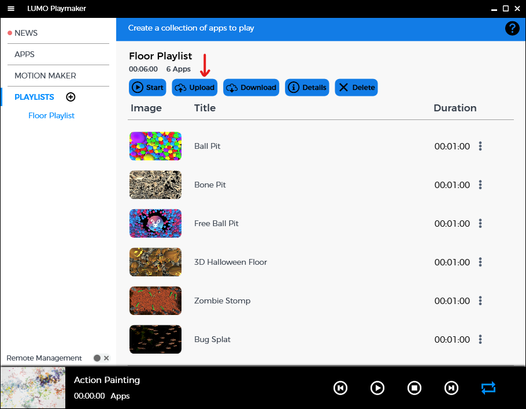Click the Image column header
This screenshot has width=526, height=409.
click(146, 108)
